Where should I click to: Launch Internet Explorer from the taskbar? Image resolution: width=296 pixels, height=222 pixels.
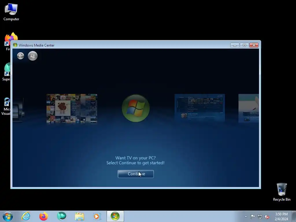click(x=26, y=216)
